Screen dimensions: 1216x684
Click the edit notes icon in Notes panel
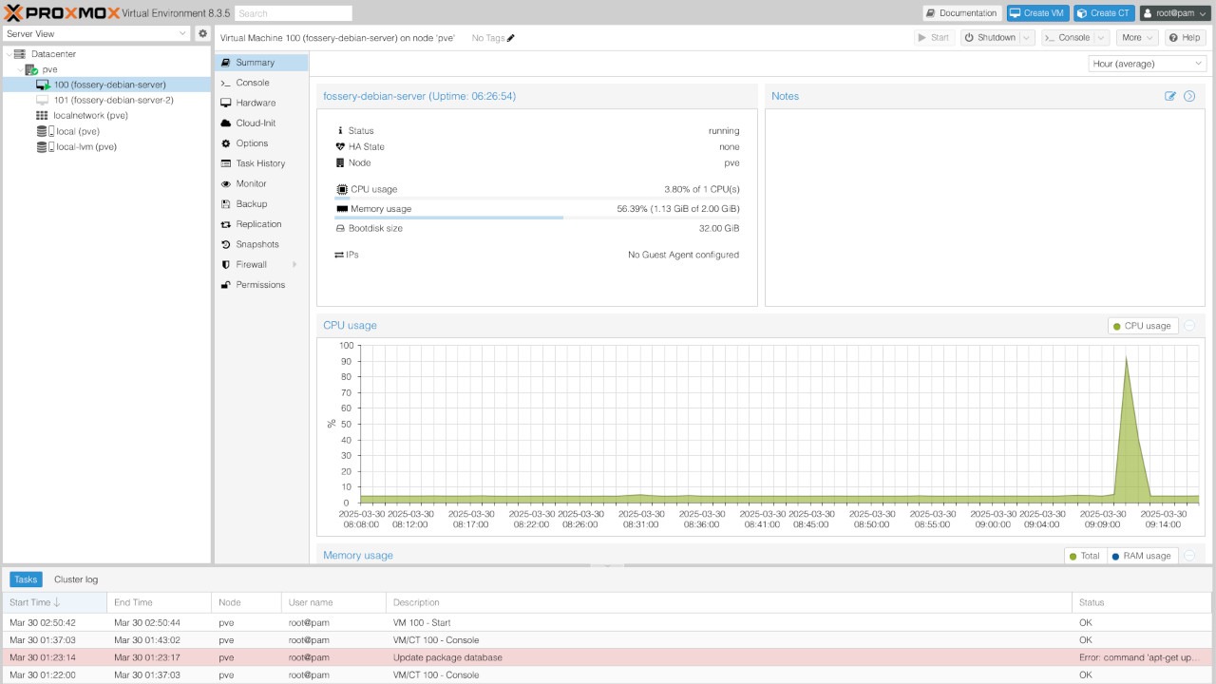1170,96
